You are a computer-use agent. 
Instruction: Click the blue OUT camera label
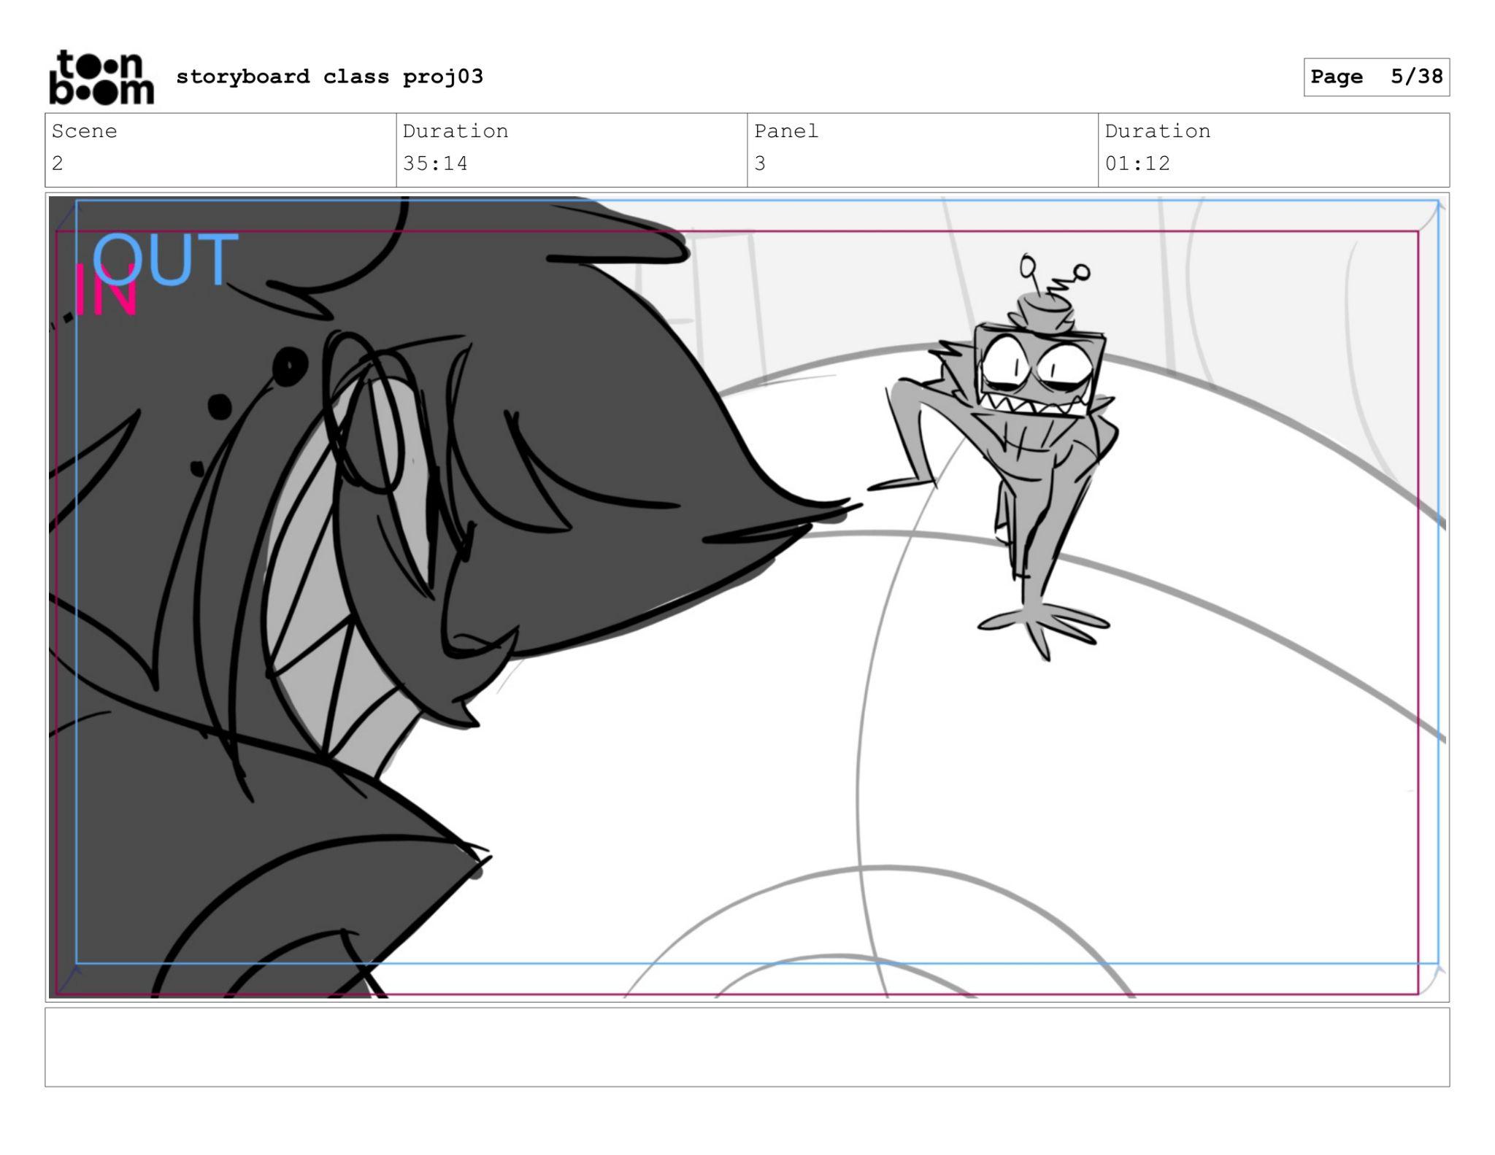coord(166,260)
